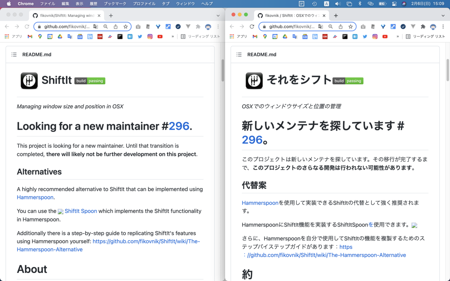Open リーディング リスト in right window

click(x=425, y=36)
